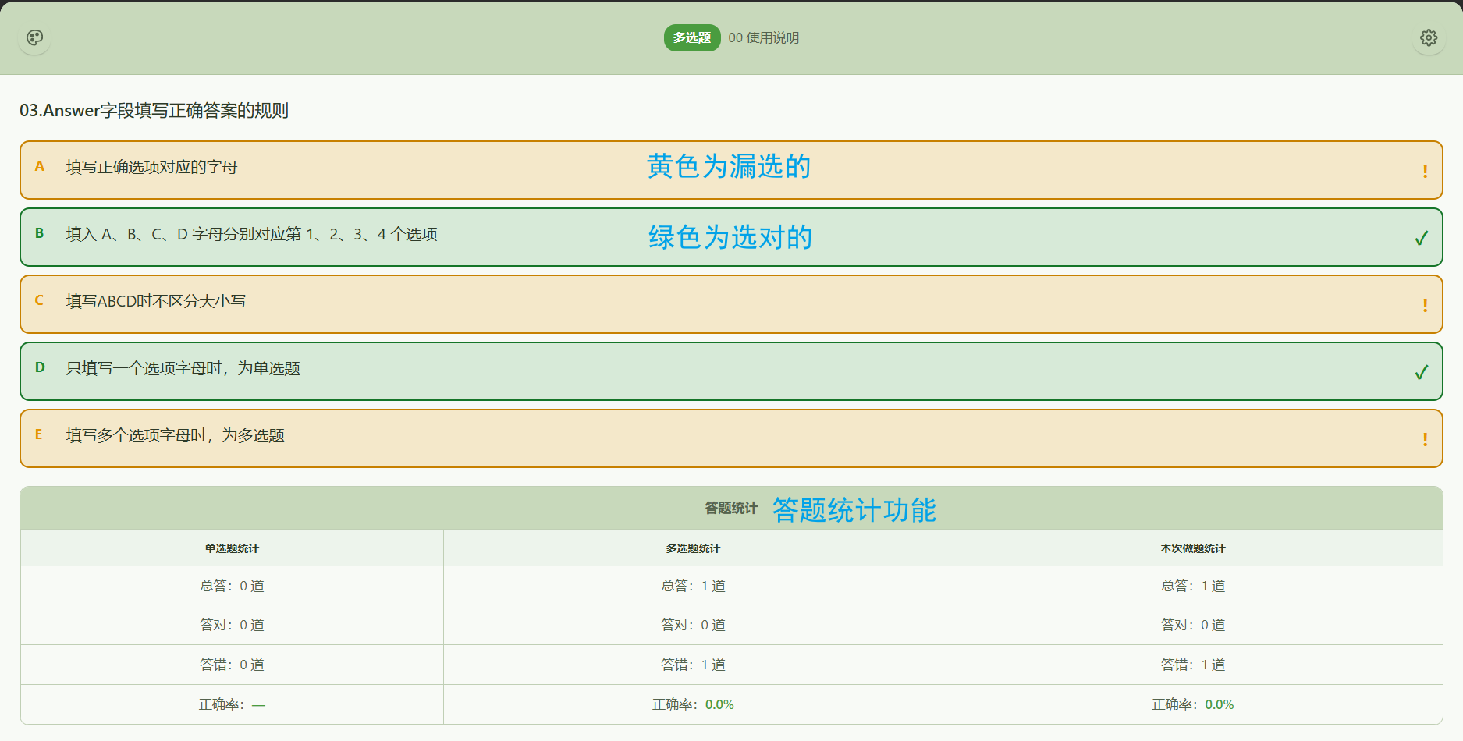Screen dimensions: 1463x741
Task: Click the green checkmark on option B
Action: (x=1422, y=238)
